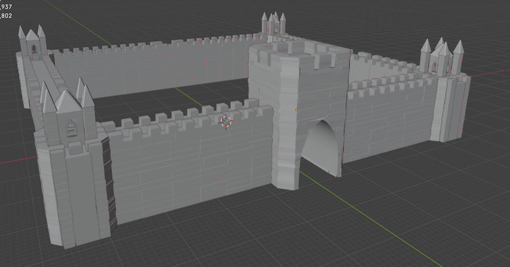
Task: Click the orange object origin dot on the gatehouse
Action: (296, 110)
